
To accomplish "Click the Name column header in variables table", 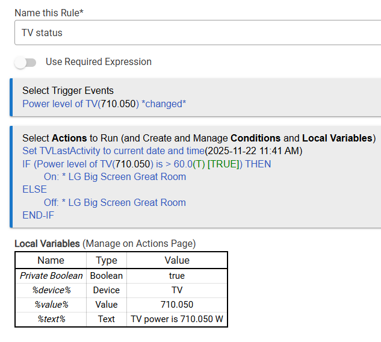I will (51, 260).
